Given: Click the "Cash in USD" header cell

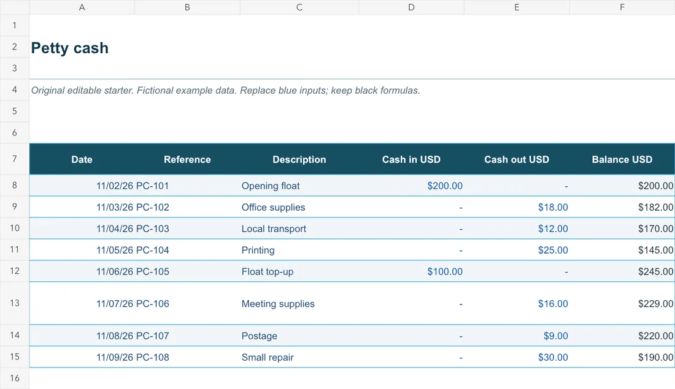Looking at the screenshot, I should 411,159.
